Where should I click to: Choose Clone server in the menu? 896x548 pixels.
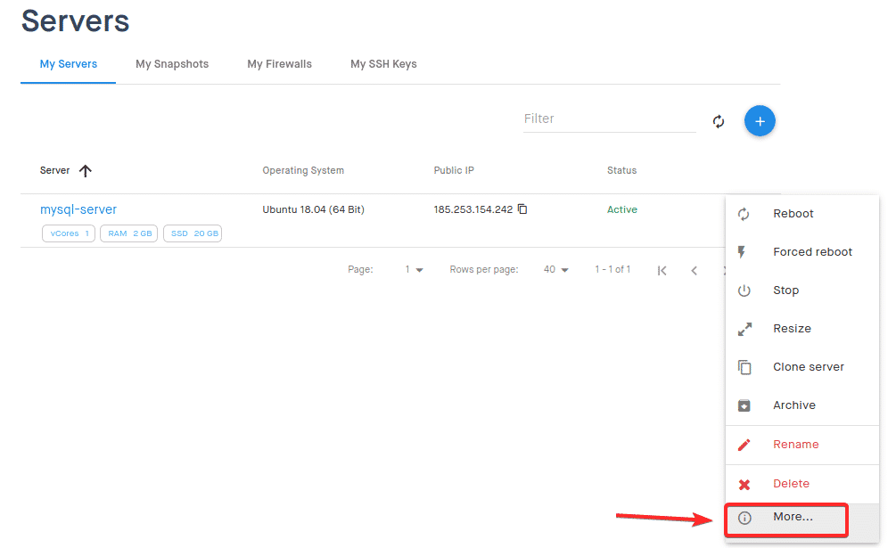[808, 367]
